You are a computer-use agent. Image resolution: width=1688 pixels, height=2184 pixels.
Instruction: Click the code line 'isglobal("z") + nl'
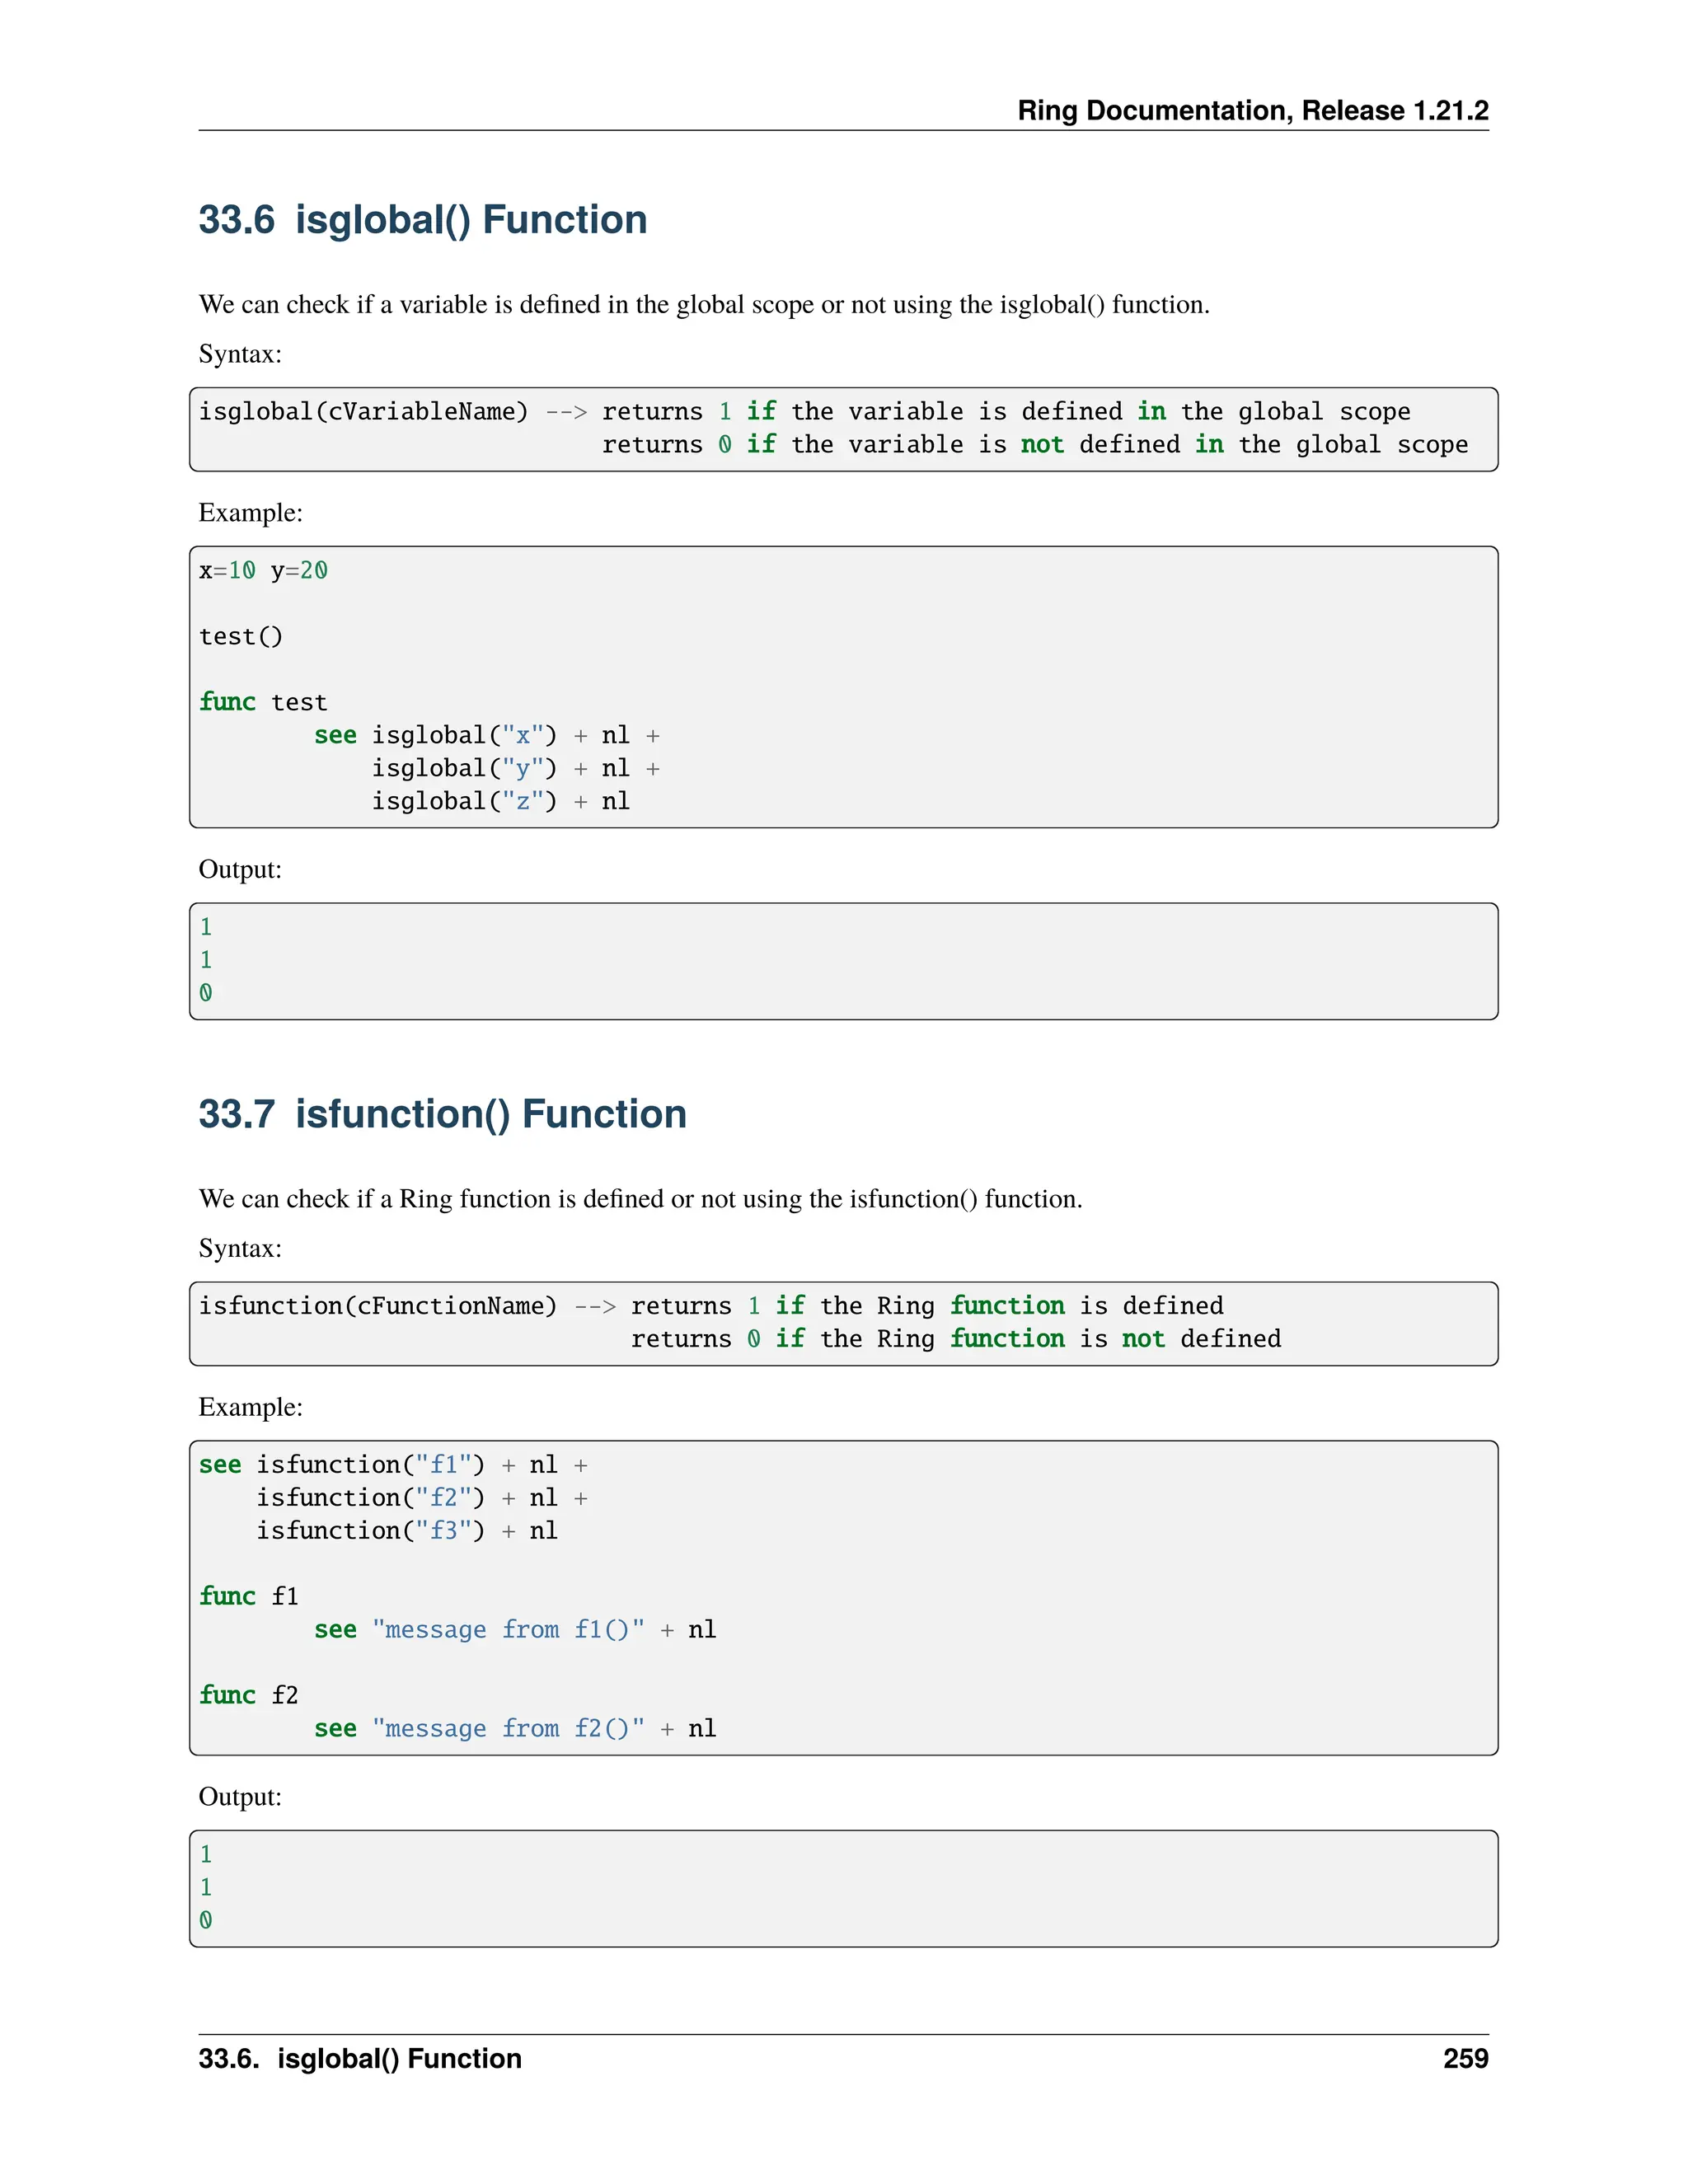click(500, 801)
